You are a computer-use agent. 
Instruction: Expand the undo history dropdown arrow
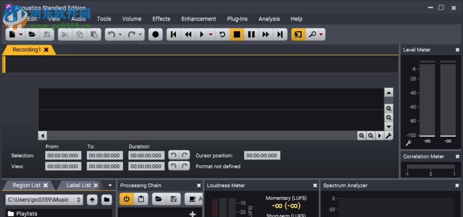pyautogui.click(x=120, y=35)
